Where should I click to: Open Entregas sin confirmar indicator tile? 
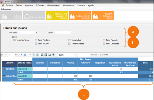pyautogui.click(x=103, y=16)
